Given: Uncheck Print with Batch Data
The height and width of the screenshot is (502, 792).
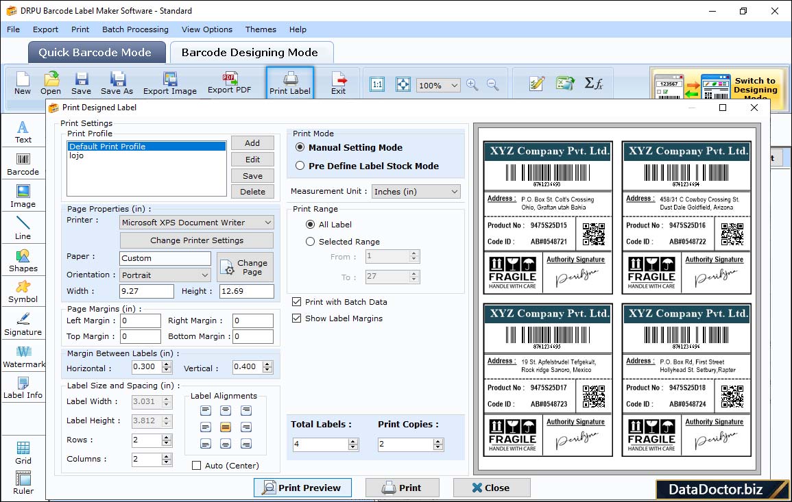Looking at the screenshot, I should (296, 302).
